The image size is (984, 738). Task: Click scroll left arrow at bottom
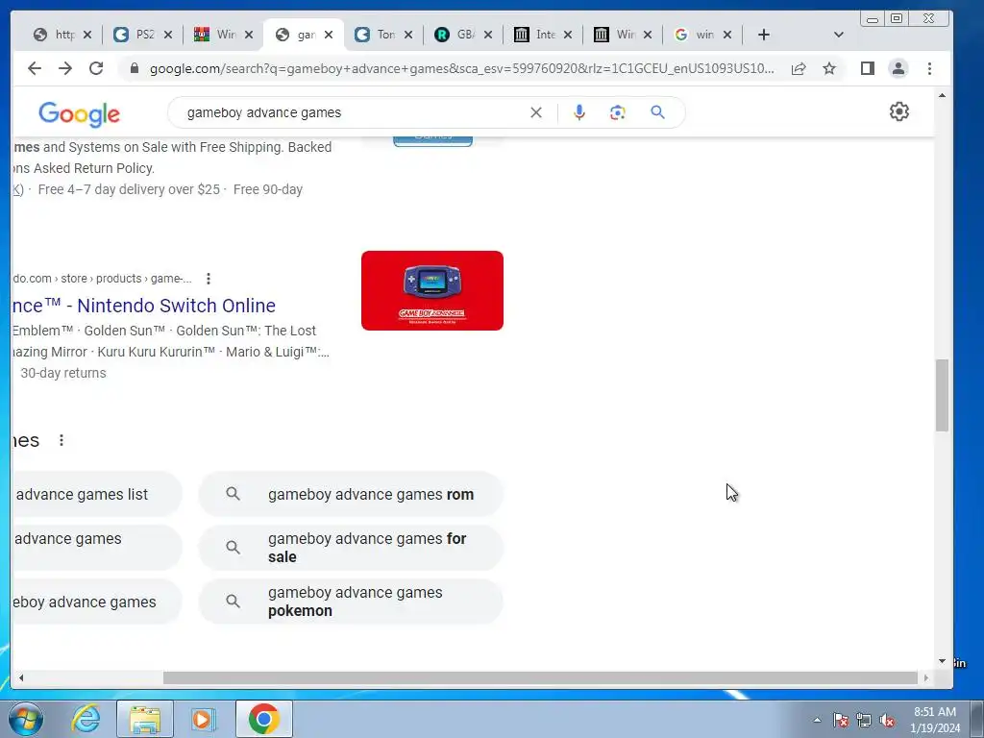[21, 677]
